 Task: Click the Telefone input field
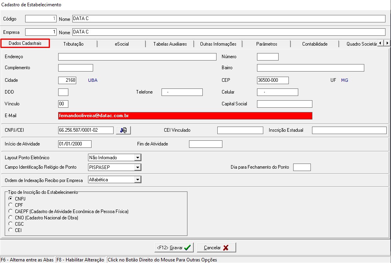coord(182,92)
